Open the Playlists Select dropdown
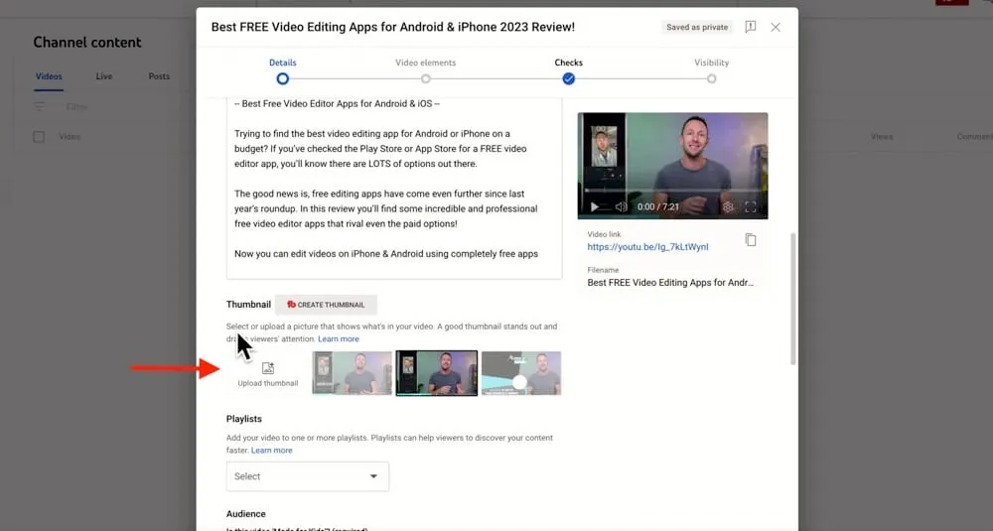The image size is (993, 531). [308, 476]
